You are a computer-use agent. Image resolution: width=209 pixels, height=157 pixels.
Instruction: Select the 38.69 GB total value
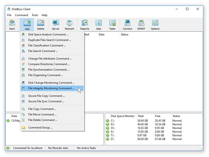[142, 121]
